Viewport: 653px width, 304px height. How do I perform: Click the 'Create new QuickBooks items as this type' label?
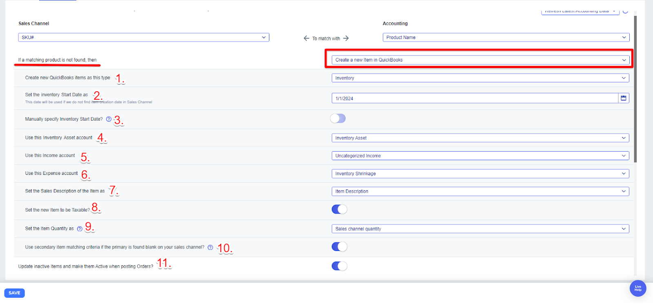(68, 78)
